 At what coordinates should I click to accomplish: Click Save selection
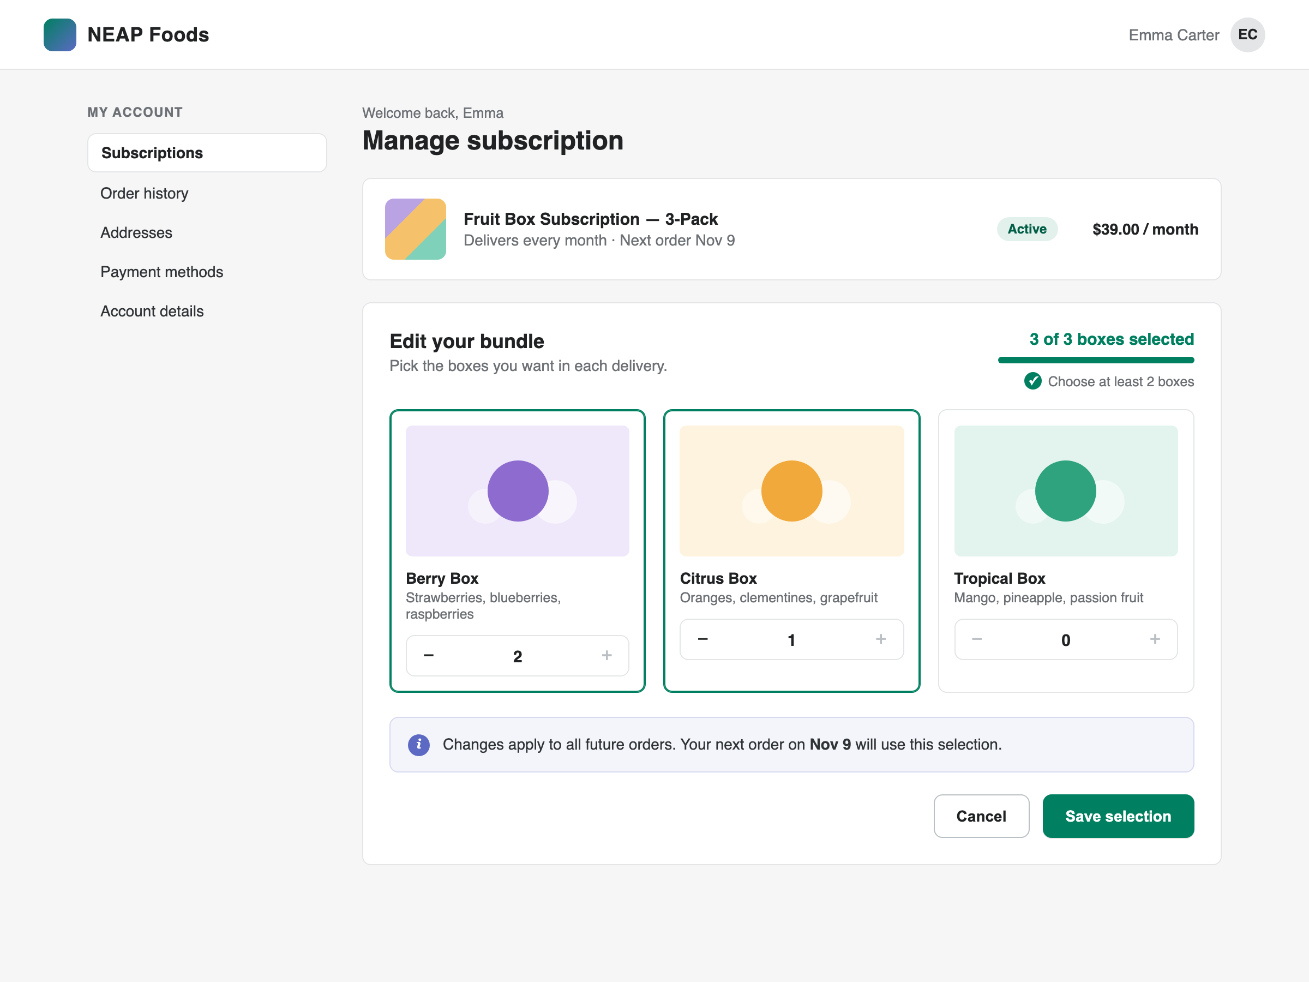(1118, 816)
